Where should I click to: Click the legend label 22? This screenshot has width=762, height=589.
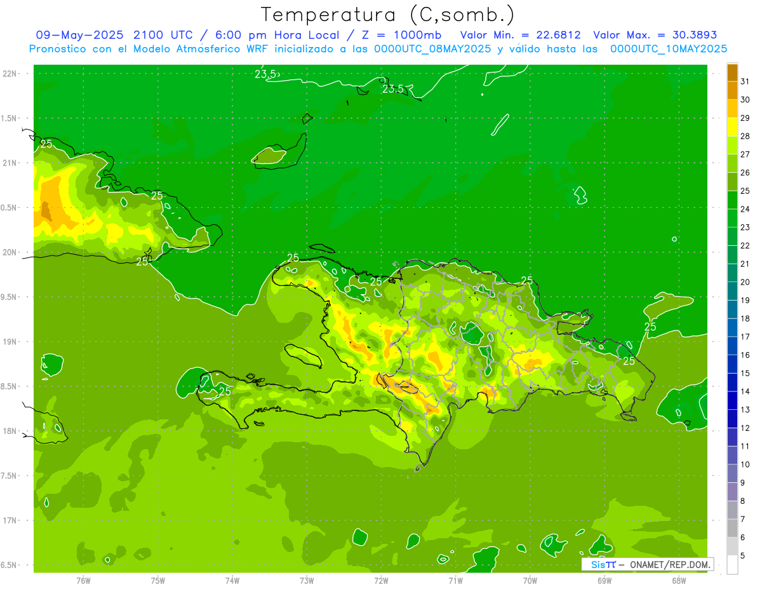click(745, 245)
